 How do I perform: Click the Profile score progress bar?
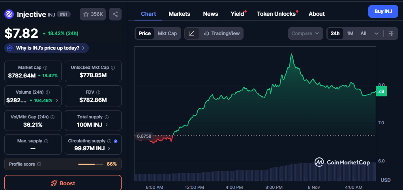pyautogui.click(x=90, y=164)
